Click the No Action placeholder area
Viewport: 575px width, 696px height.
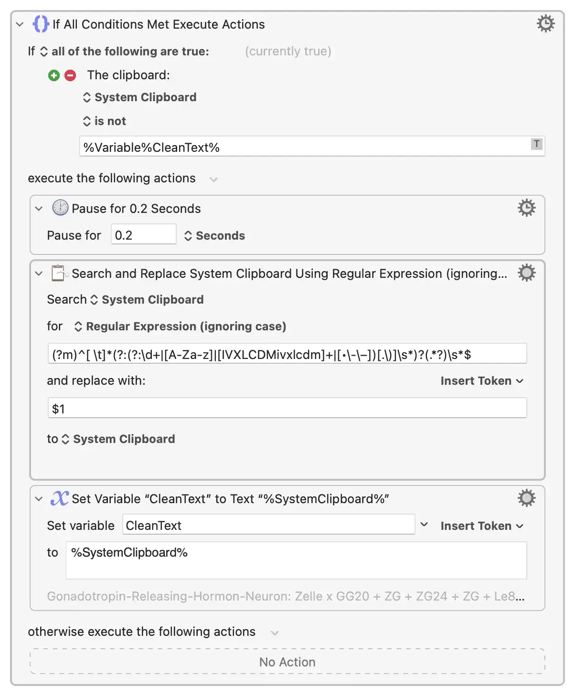[x=287, y=662]
